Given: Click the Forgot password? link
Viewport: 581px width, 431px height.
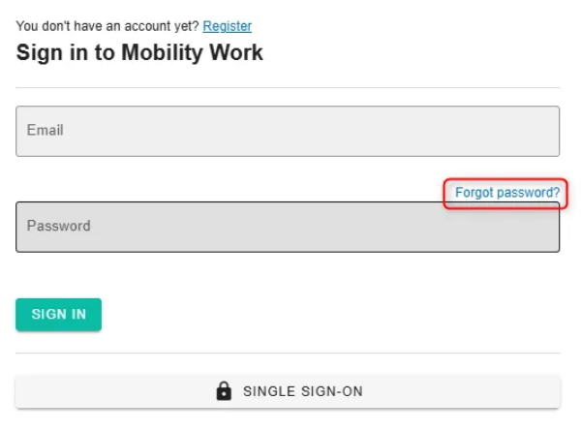Looking at the screenshot, I should (506, 194).
